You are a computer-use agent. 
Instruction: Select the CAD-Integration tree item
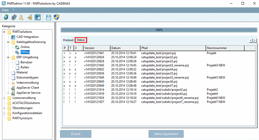pyautogui.click(x=27, y=37)
